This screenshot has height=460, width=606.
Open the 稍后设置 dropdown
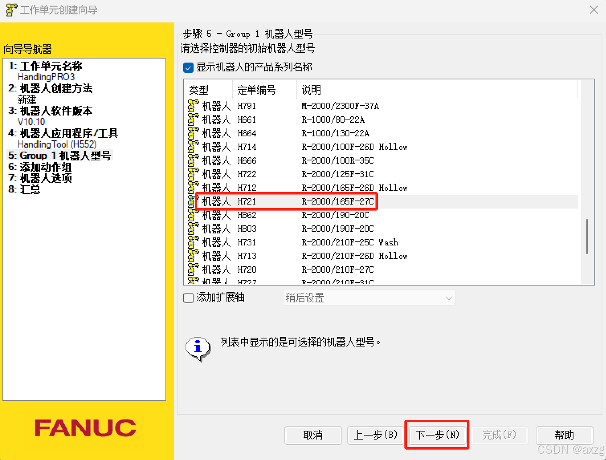click(369, 298)
